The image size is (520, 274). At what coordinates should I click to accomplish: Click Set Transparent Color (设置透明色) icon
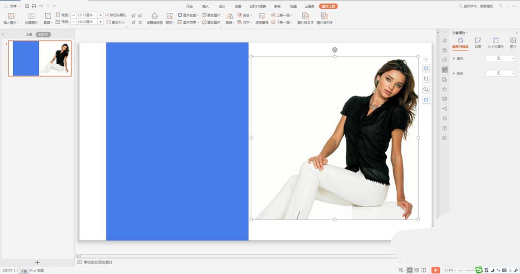point(154,16)
